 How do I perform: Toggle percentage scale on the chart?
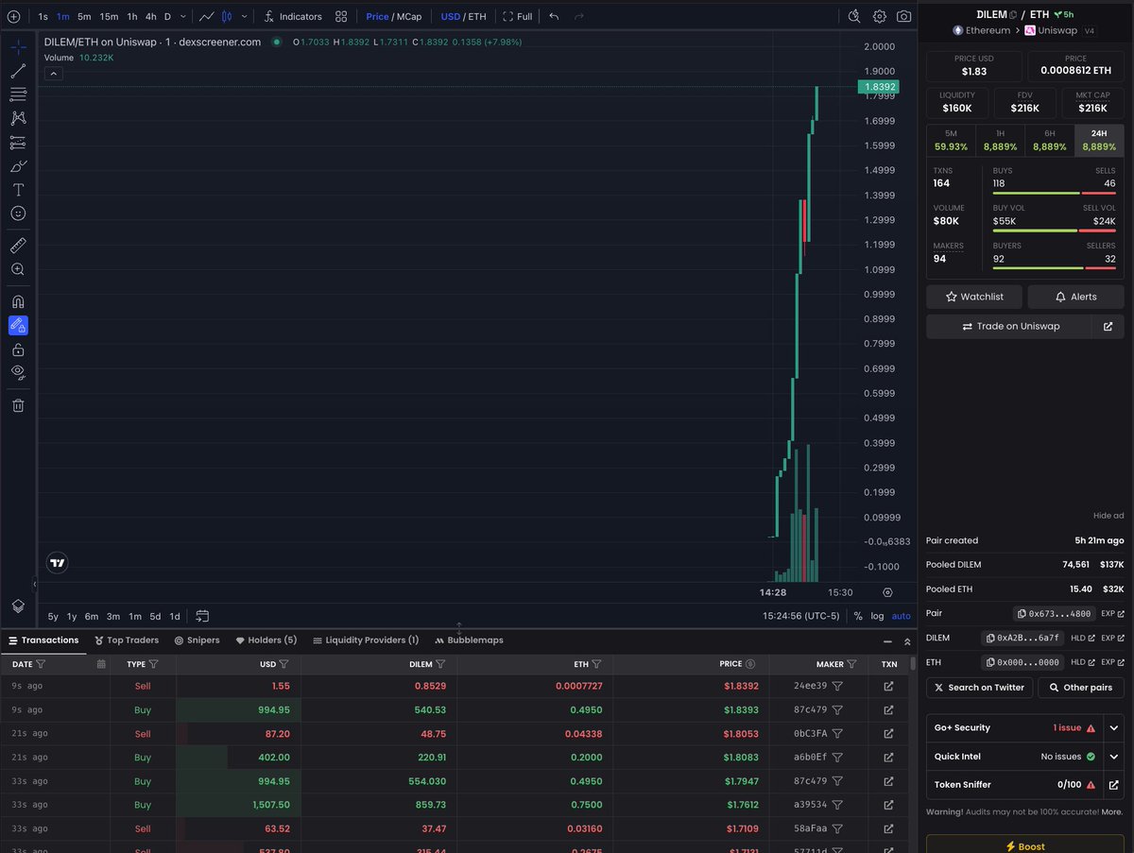click(858, 616)
